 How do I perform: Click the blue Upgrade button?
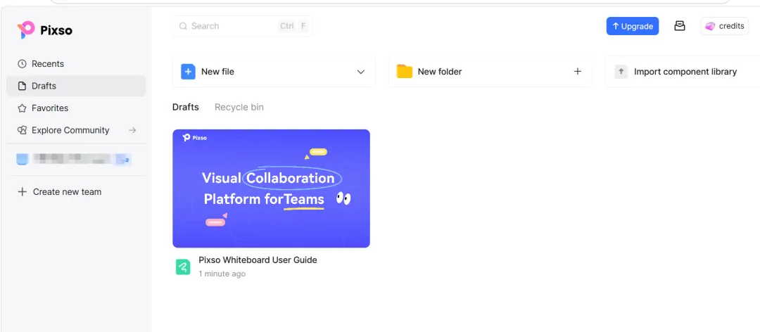tap(633, 26)
